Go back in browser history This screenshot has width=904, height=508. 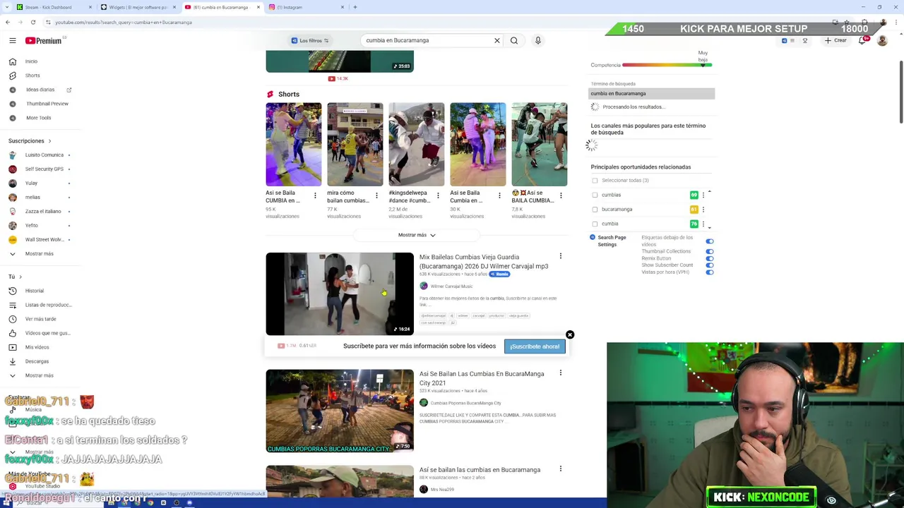[x=8, y=22]
